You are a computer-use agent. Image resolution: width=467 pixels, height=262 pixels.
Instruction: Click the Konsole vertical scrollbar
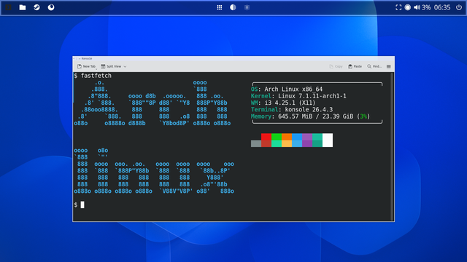tap(393, 146)
